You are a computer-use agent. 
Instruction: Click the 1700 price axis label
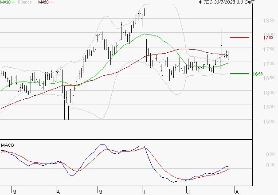click(269, 64)
